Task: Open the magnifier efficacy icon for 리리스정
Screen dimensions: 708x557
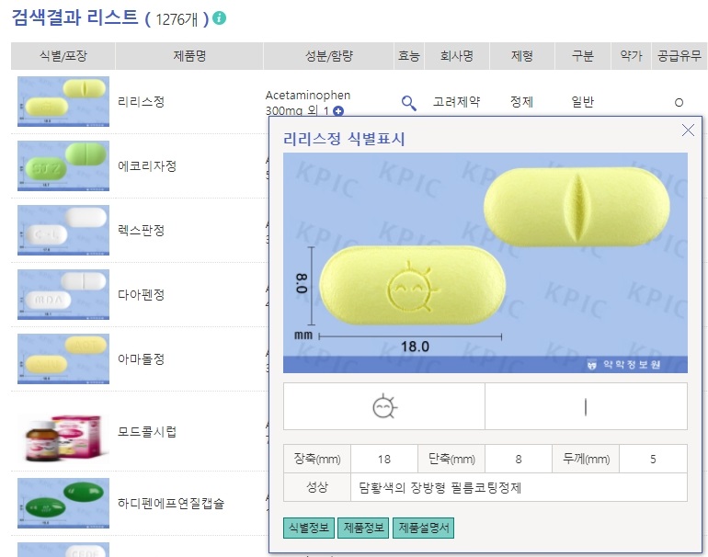Action: pyautogui.click(x=408, y=103)
